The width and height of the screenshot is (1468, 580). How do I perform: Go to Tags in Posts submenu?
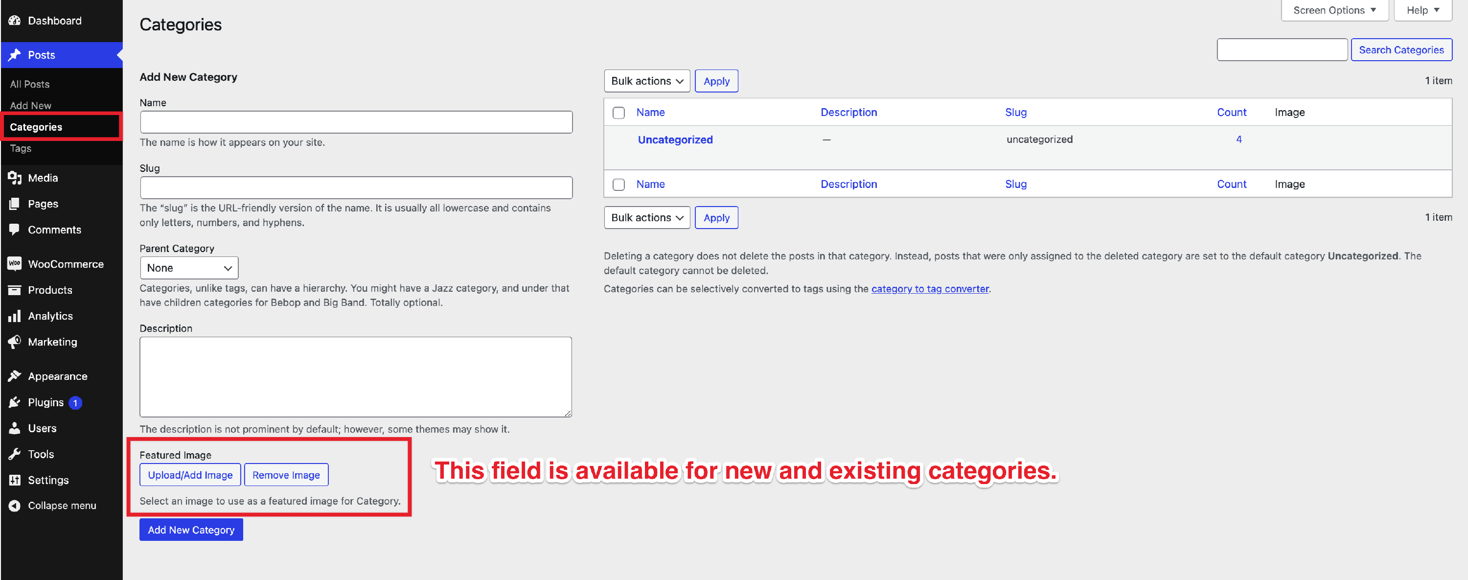(21, 148)
